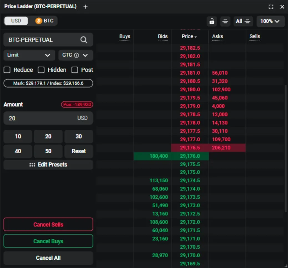The image size is (288, 268).
Task: Switch amount currency to BTC
Action: [45, 21]
